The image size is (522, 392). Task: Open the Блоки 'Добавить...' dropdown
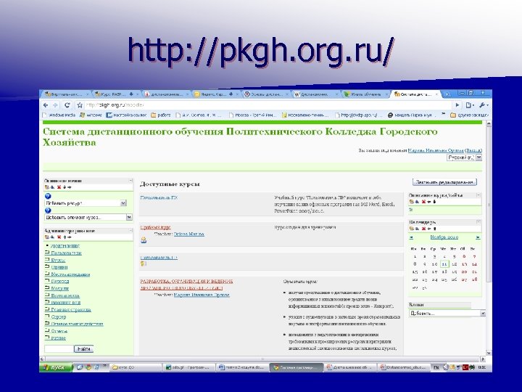(447, 314)
